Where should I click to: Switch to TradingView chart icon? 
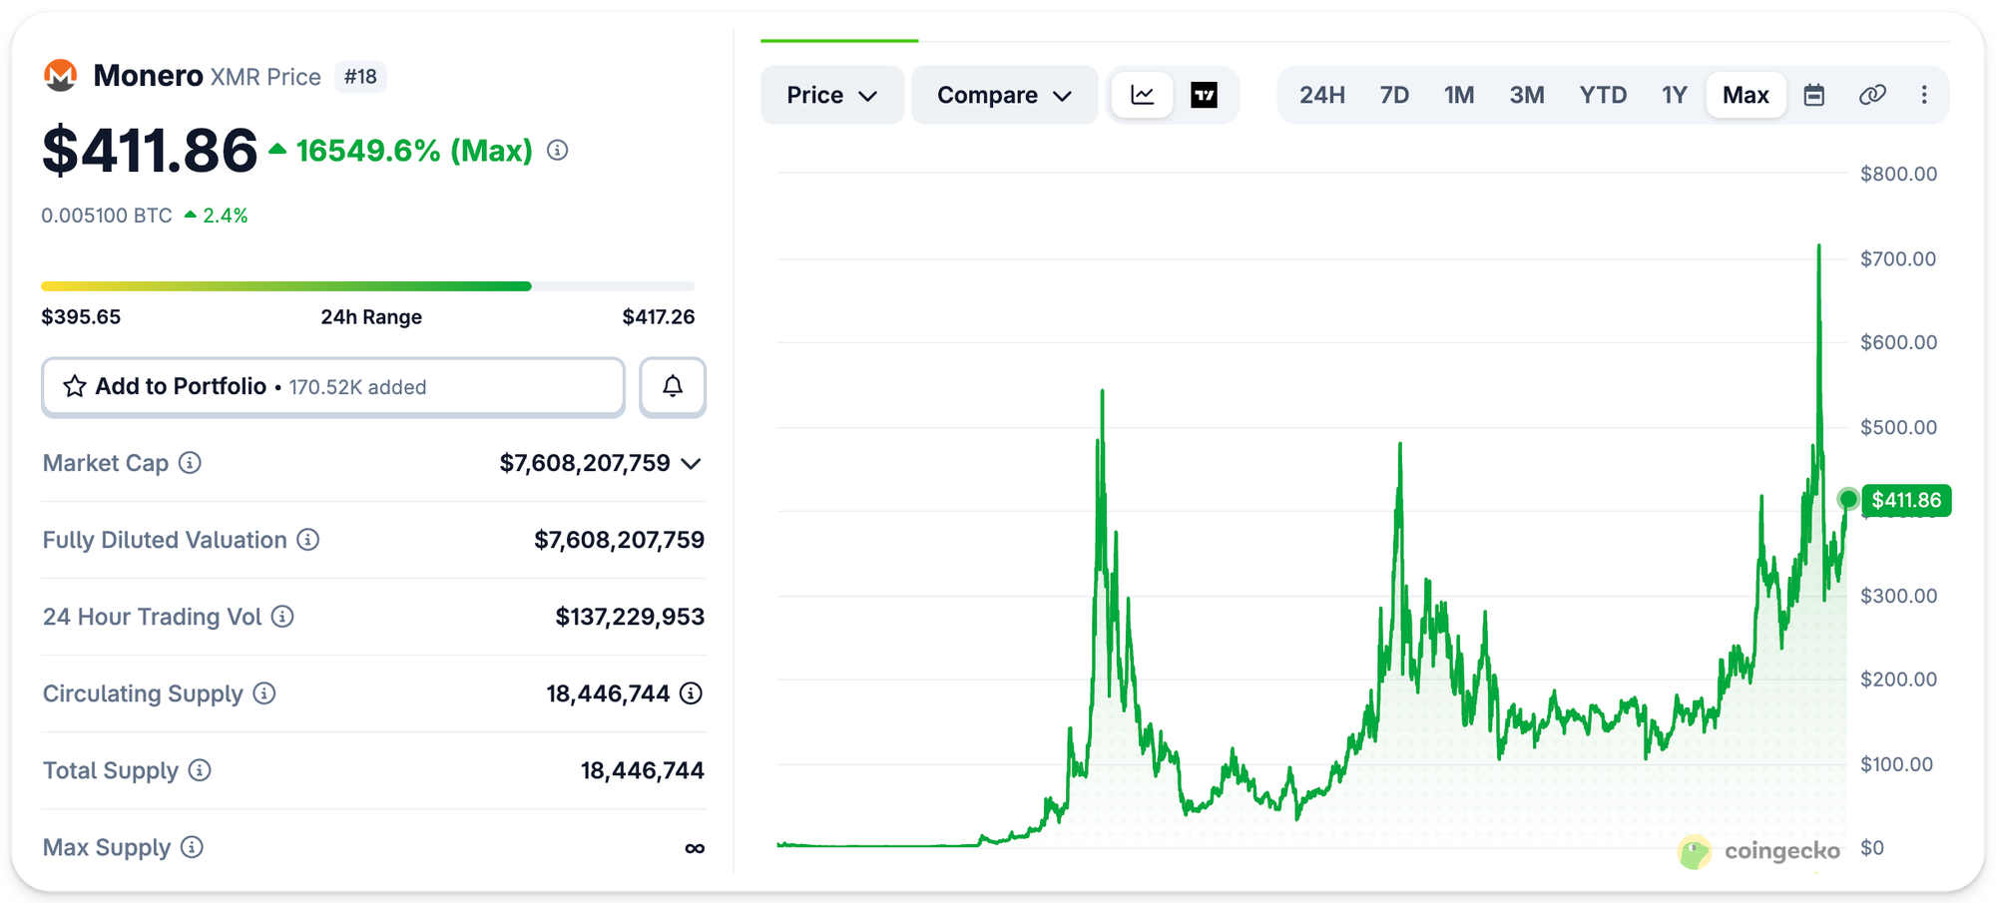point(1204,95)
